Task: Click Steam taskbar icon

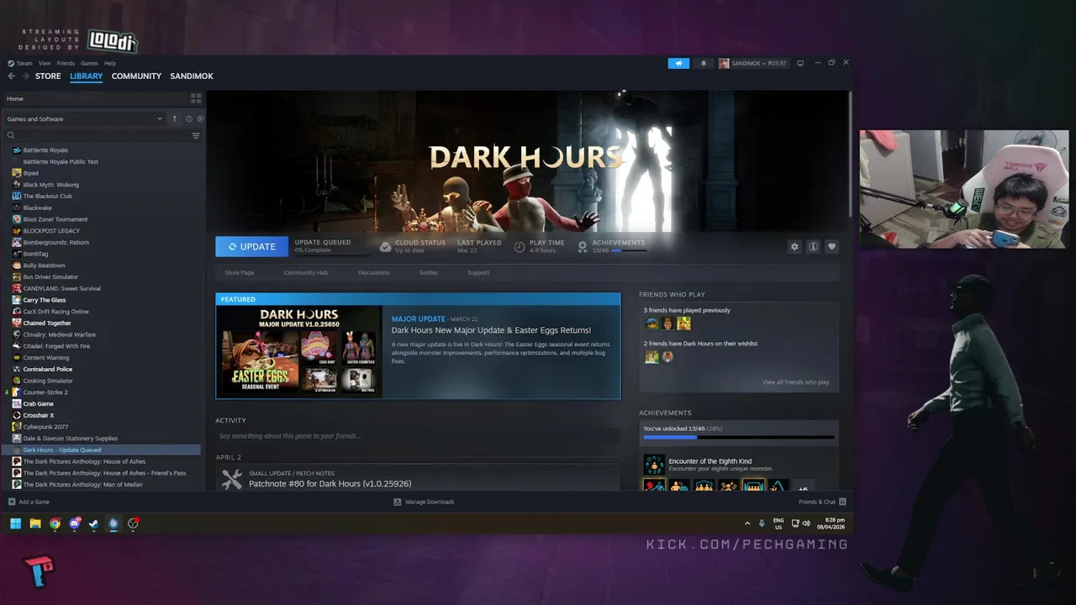Action: pos(93,523)
